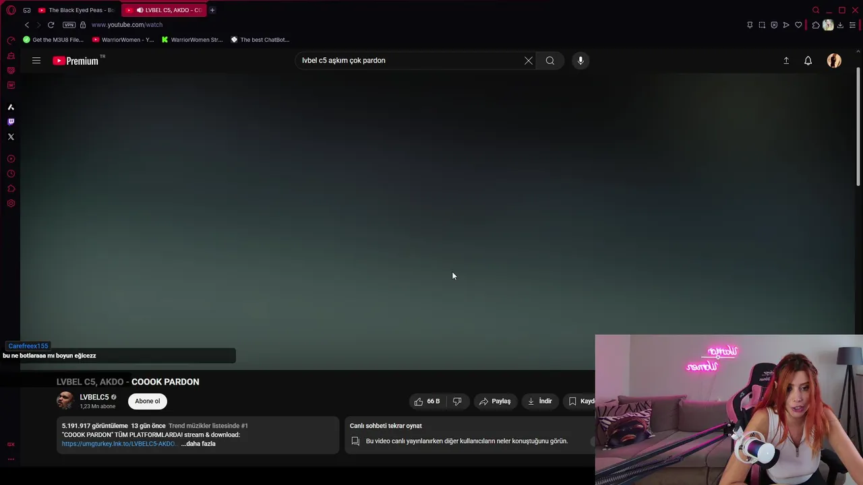
Task: Open WarriorWomen YouTube bookmark
Action: 123,40
